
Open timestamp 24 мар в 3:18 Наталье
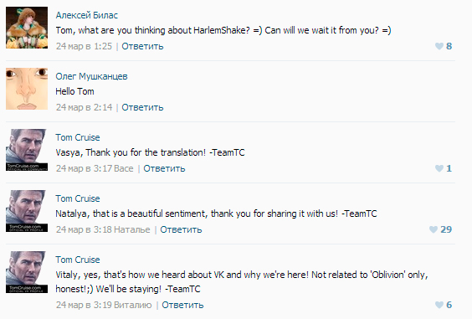point(103,229)
